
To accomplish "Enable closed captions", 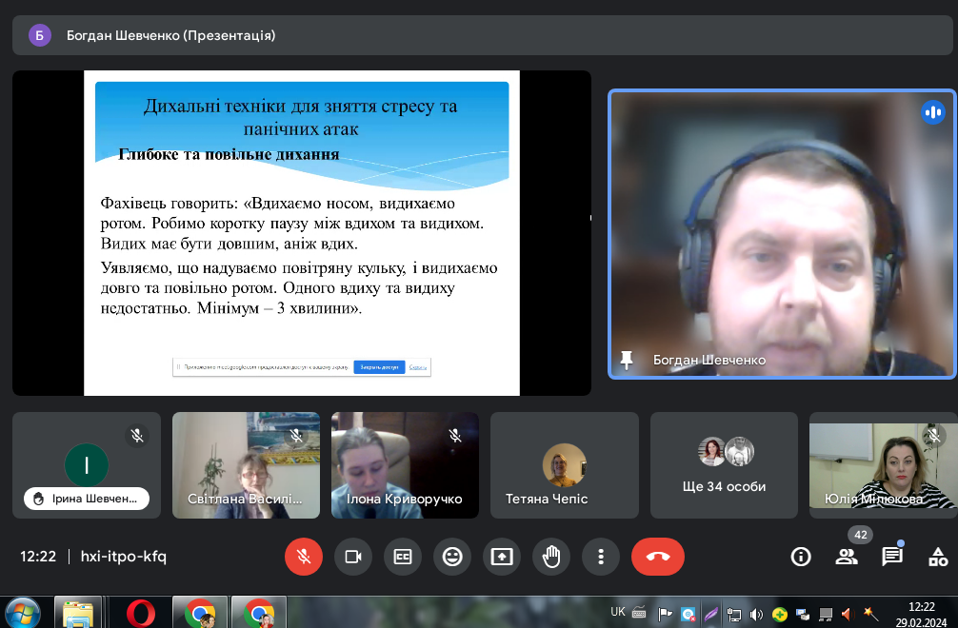I will 403,557.
